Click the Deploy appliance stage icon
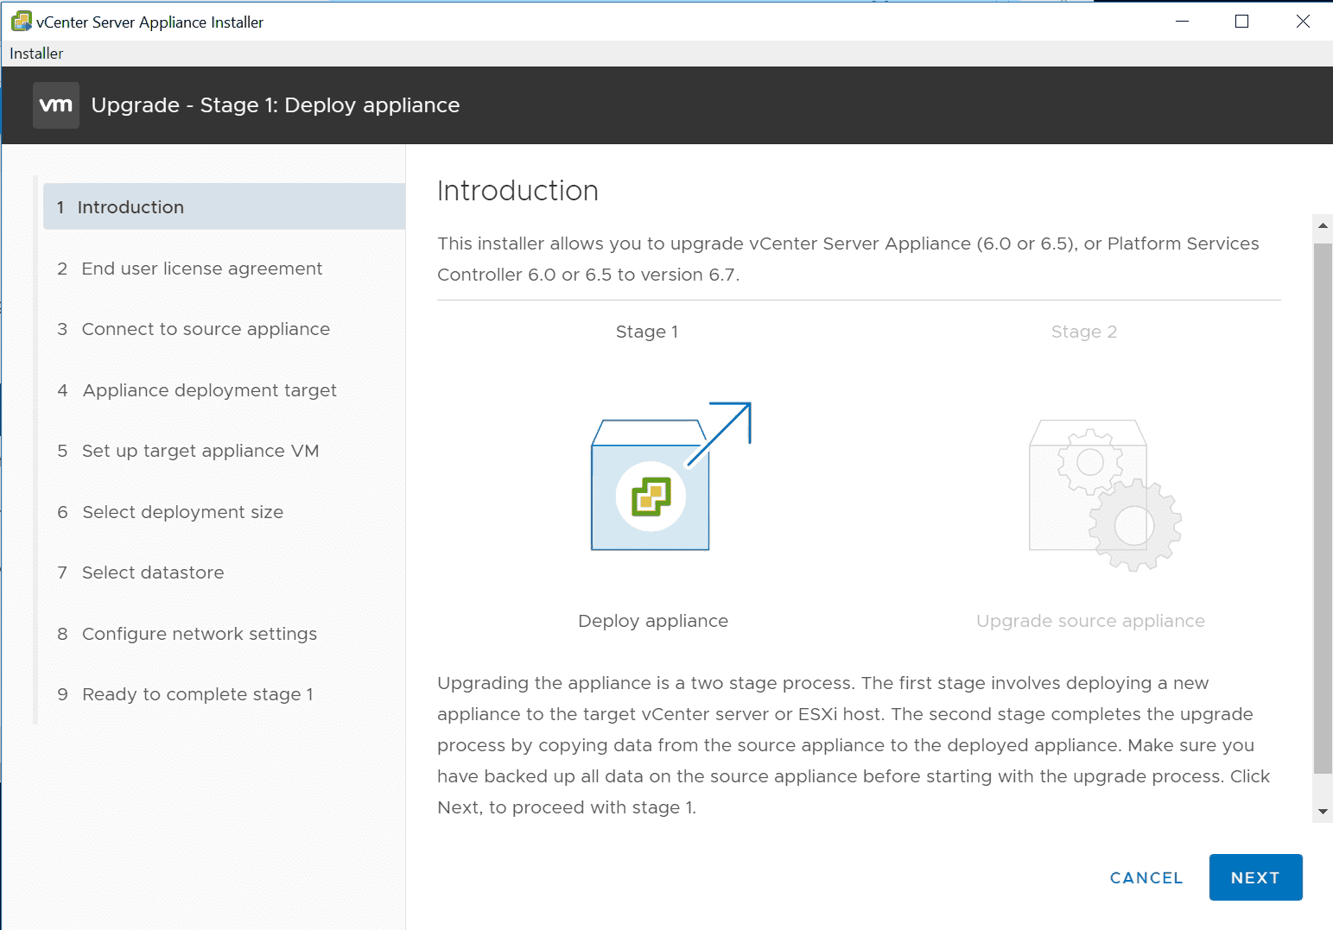Image resolution: width=1333 pixels, height=930 pixels. pyautogui.click(x=670, y=476)
